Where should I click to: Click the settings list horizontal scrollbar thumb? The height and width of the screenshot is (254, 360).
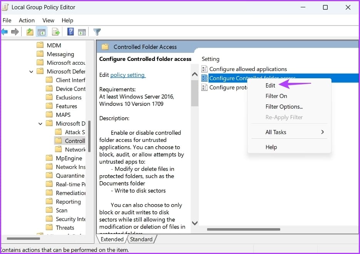point(243,229)
